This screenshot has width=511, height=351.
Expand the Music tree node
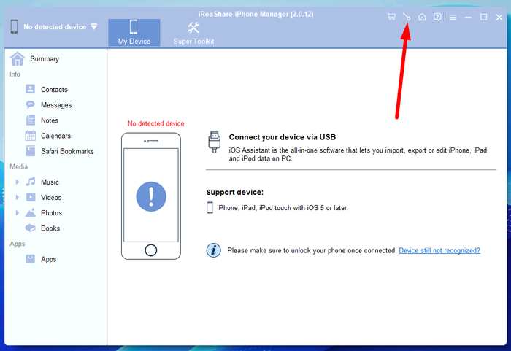click(18, 182)
